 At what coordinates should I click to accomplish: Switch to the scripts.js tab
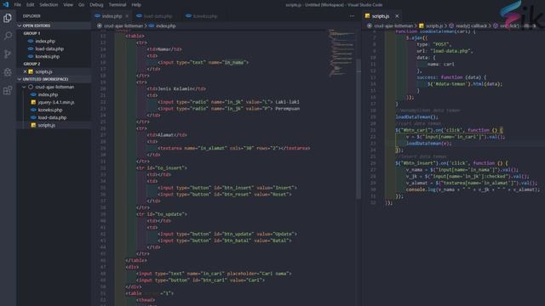381,16
